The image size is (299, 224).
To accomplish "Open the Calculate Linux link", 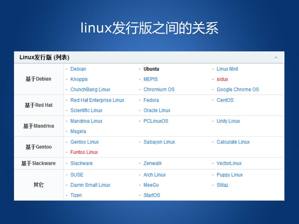I will point(233,142).
